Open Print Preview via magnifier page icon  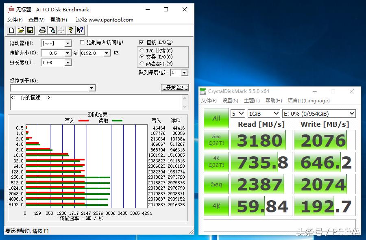pyautogui.click(x=52, y=30)
